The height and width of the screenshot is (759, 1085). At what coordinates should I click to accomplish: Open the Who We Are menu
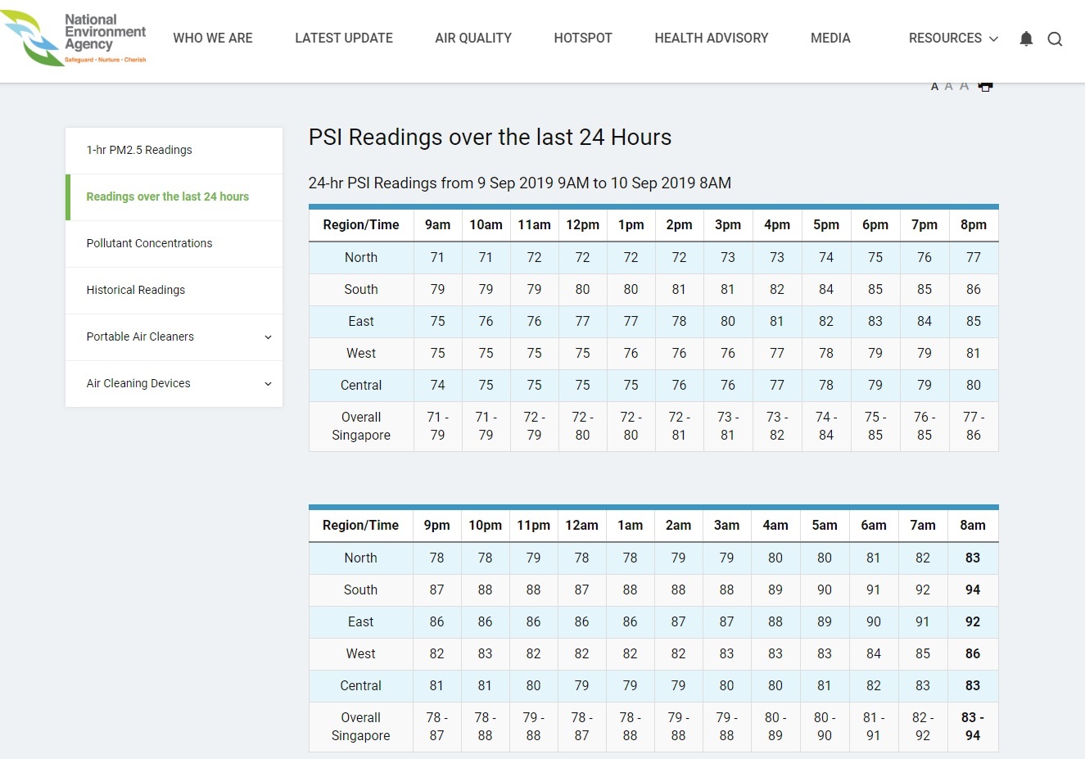[x=213, y=38]
